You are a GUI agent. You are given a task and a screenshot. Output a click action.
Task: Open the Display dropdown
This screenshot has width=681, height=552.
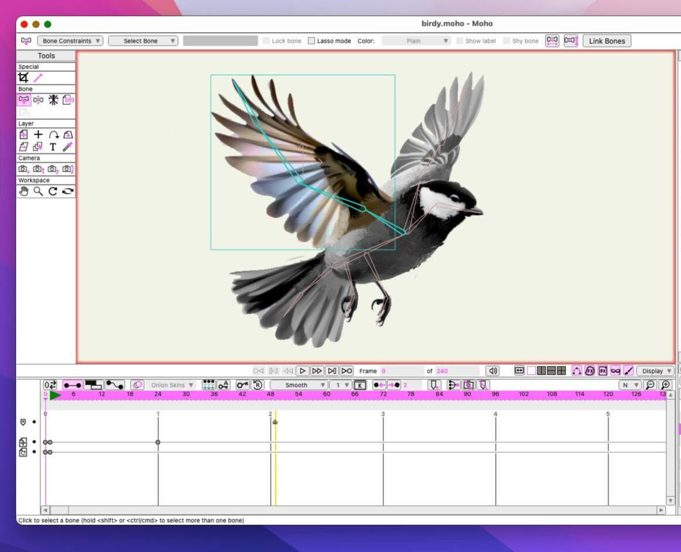tap(655, 371)
